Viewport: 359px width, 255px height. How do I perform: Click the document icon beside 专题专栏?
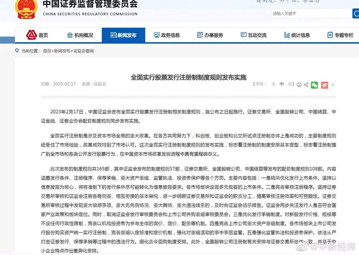330,35
